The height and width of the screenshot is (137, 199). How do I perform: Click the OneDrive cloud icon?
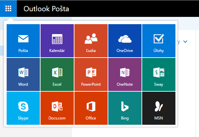125,39
